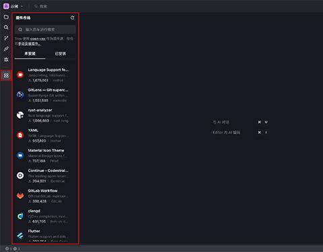
Task: Focus the plugin search input field
Action: (x=45, y=30)
